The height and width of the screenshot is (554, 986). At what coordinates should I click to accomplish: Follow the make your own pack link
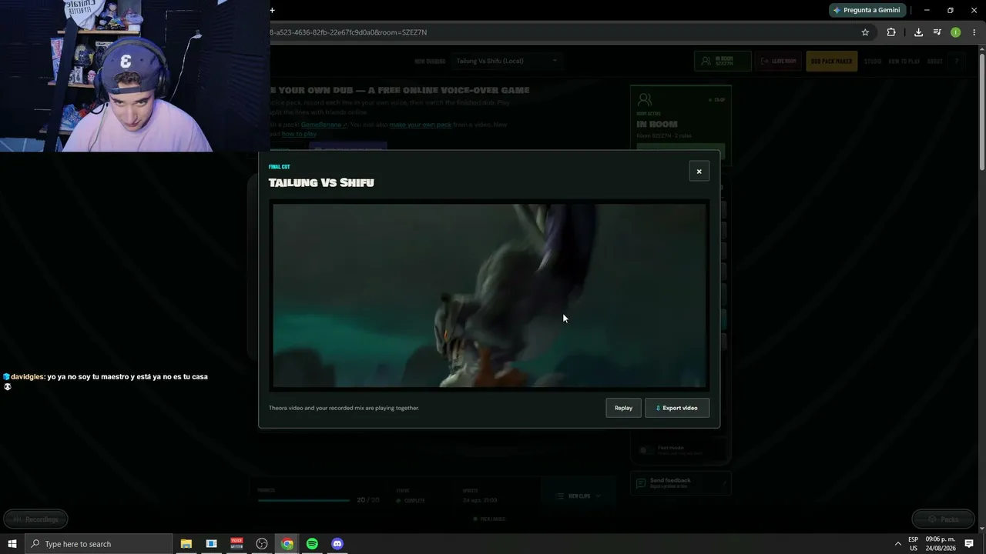pyautogui.click(x=420, y=125)
